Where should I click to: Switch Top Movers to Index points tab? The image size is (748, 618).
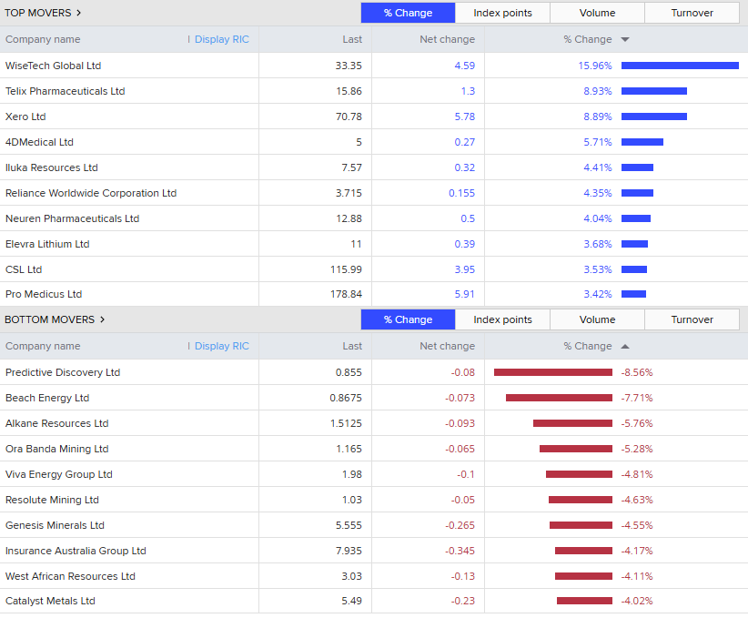point(502,13)
